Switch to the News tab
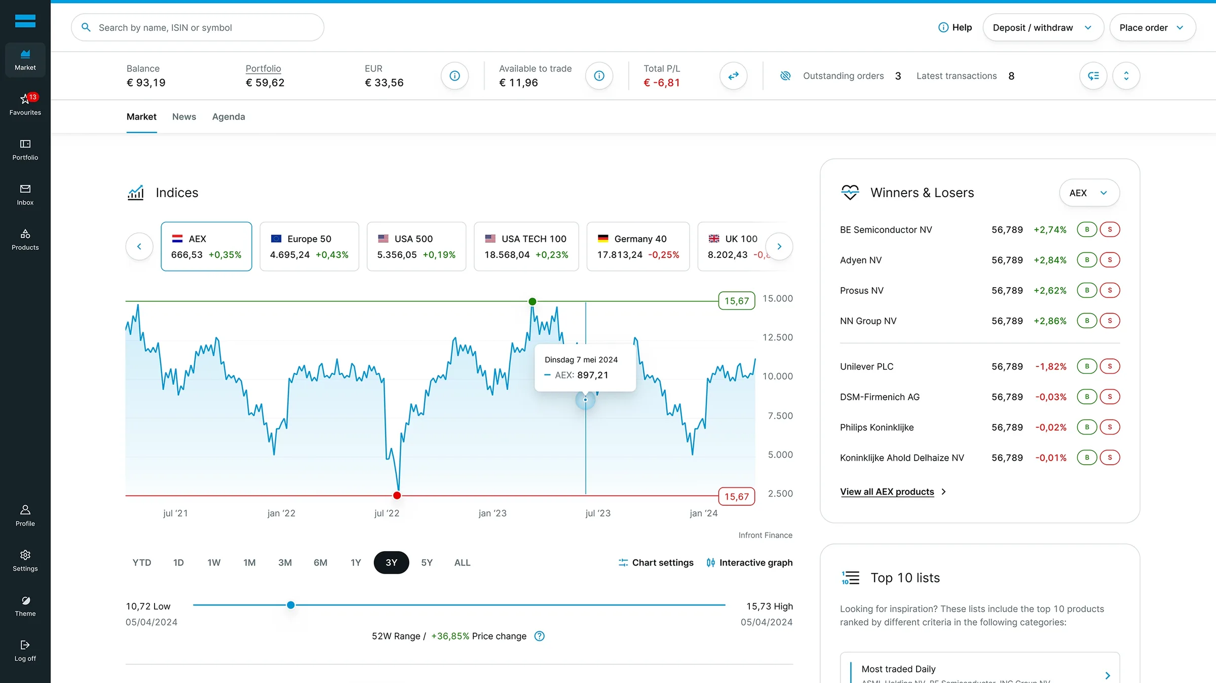Image resolution: width=1216 pixels, height=683 pixels. (x=184, y=117)
